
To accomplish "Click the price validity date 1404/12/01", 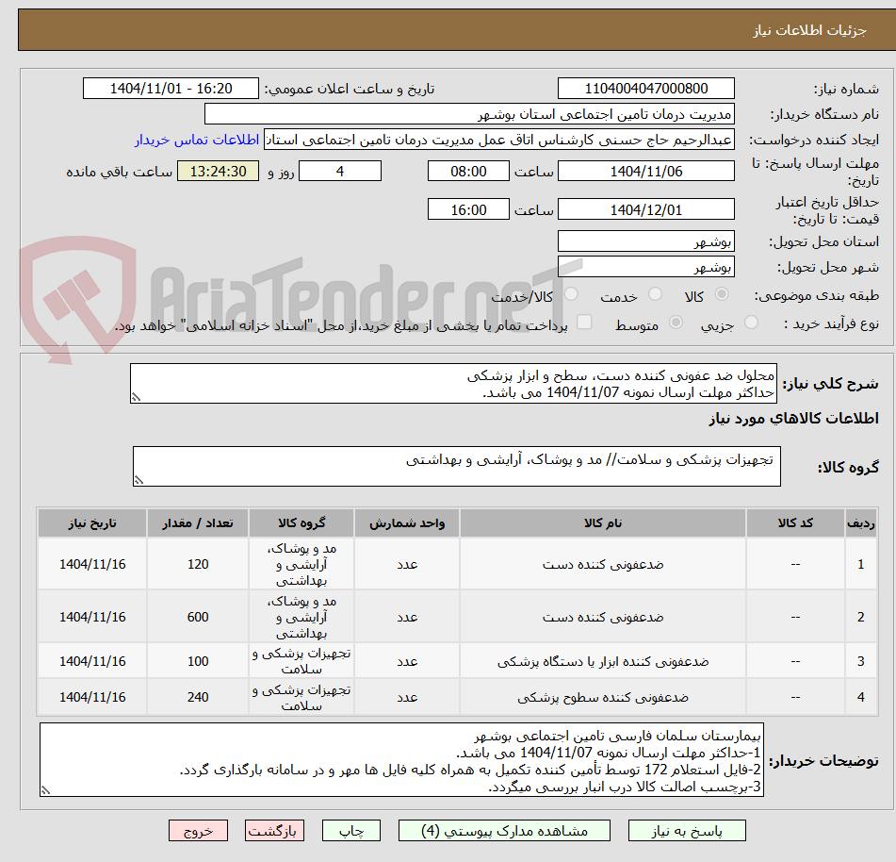I will click(645, 209).
